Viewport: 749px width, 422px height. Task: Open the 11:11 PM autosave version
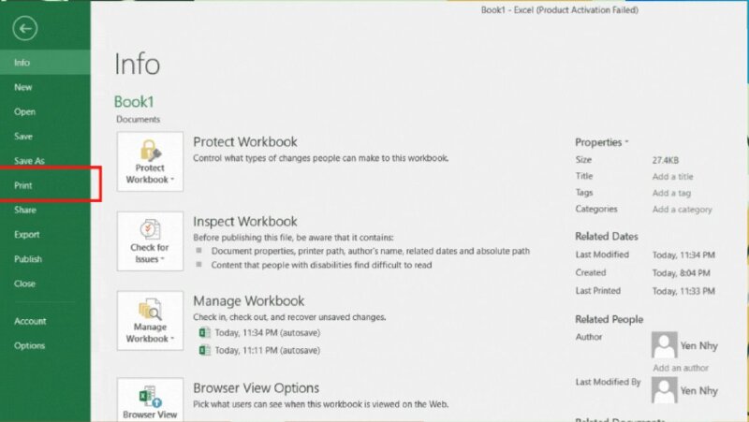[267, 351]
